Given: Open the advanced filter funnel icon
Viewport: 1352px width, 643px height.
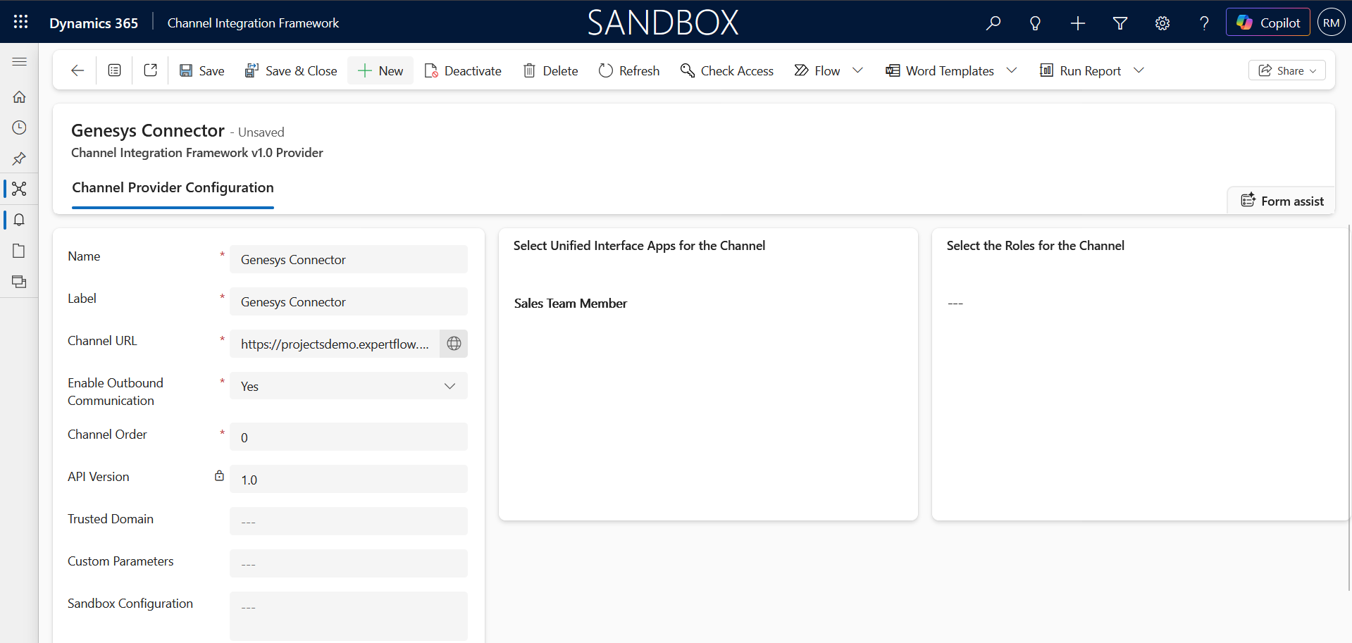Looking at the screenshot, I should pos(1120,23).
